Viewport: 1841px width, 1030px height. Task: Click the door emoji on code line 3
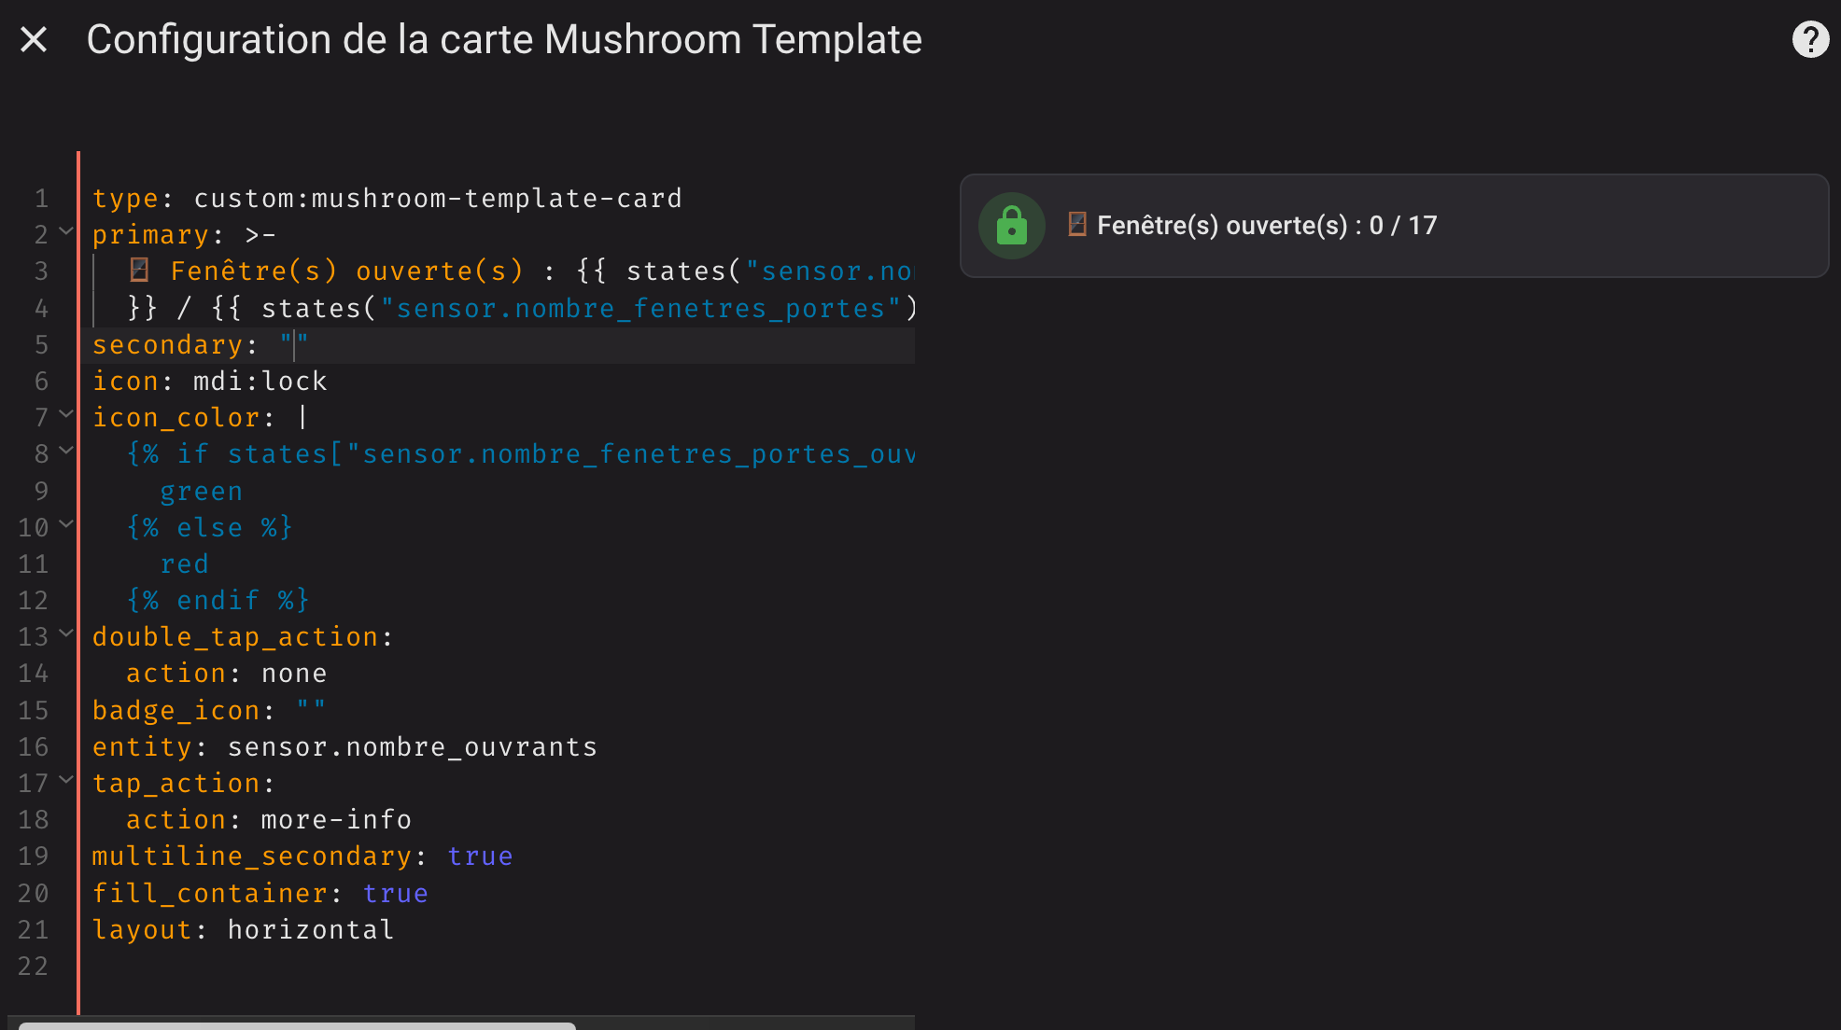(x=139, y=271)
